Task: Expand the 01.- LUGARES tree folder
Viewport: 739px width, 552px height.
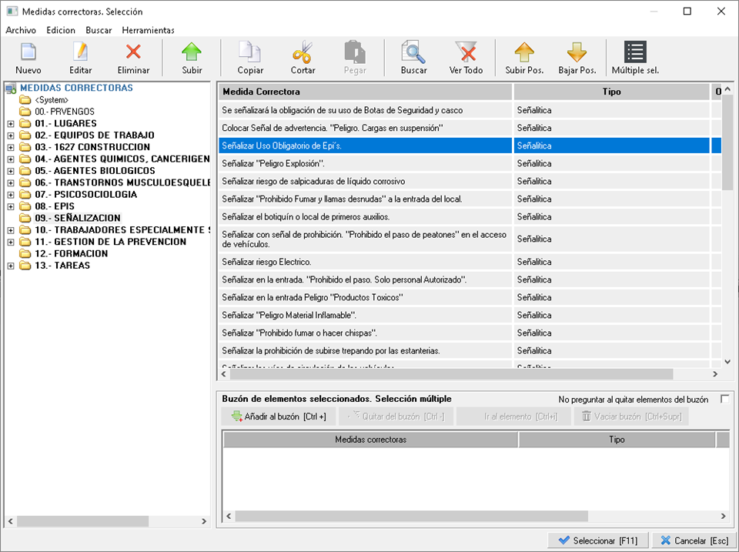Action: point(11,123)
